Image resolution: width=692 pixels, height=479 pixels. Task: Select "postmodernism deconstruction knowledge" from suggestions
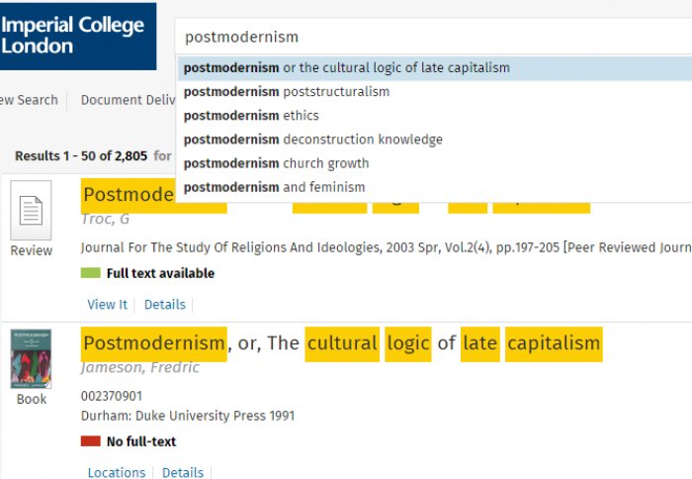pos(312,140)
